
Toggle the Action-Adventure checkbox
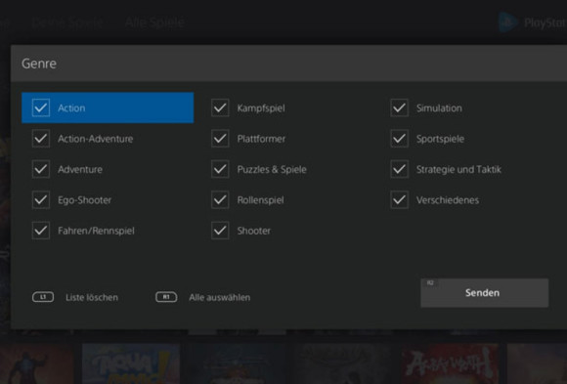[41, 139]
